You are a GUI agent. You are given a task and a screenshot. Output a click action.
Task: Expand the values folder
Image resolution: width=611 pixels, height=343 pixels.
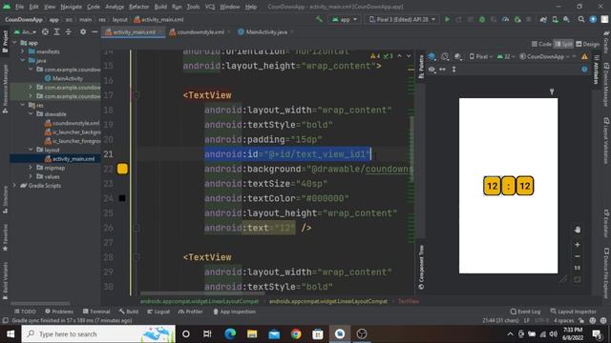pyautogui.click(x=31, y=176)
